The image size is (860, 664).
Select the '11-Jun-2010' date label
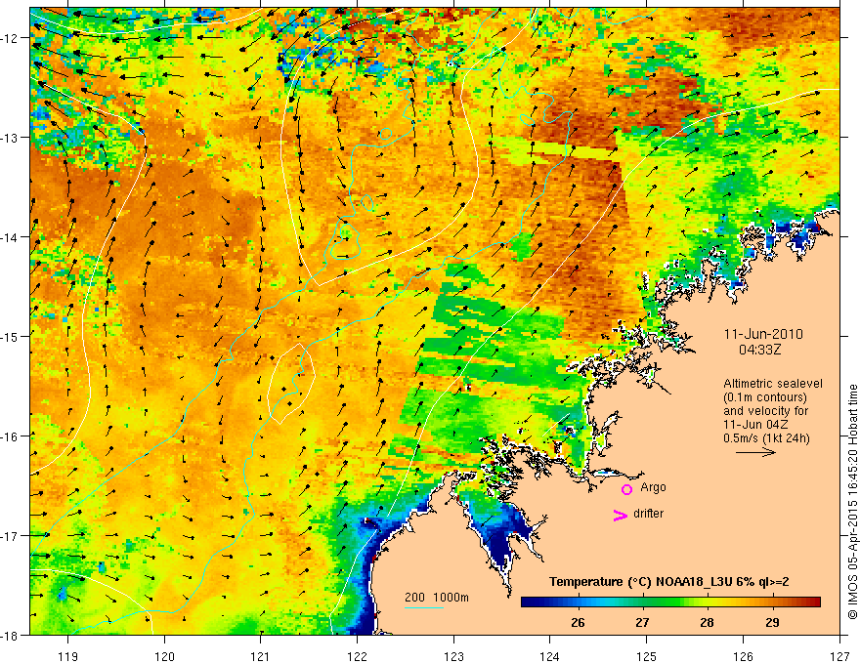[763, 334]
